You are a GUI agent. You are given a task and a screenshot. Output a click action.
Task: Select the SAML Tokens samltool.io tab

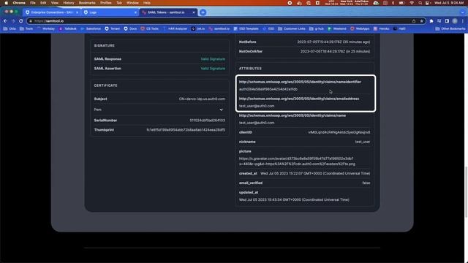(x=168, y=12)
